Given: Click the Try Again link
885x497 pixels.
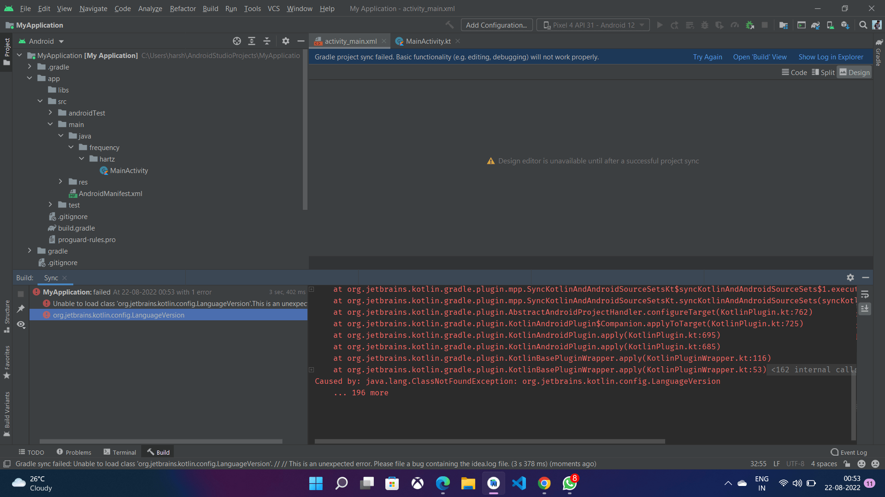Looking at the screenshot, I should pyautogui.click(x=708, y=57).
